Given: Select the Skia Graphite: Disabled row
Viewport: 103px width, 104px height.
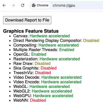Looking at the screenshot, I should tap(35, 68).
